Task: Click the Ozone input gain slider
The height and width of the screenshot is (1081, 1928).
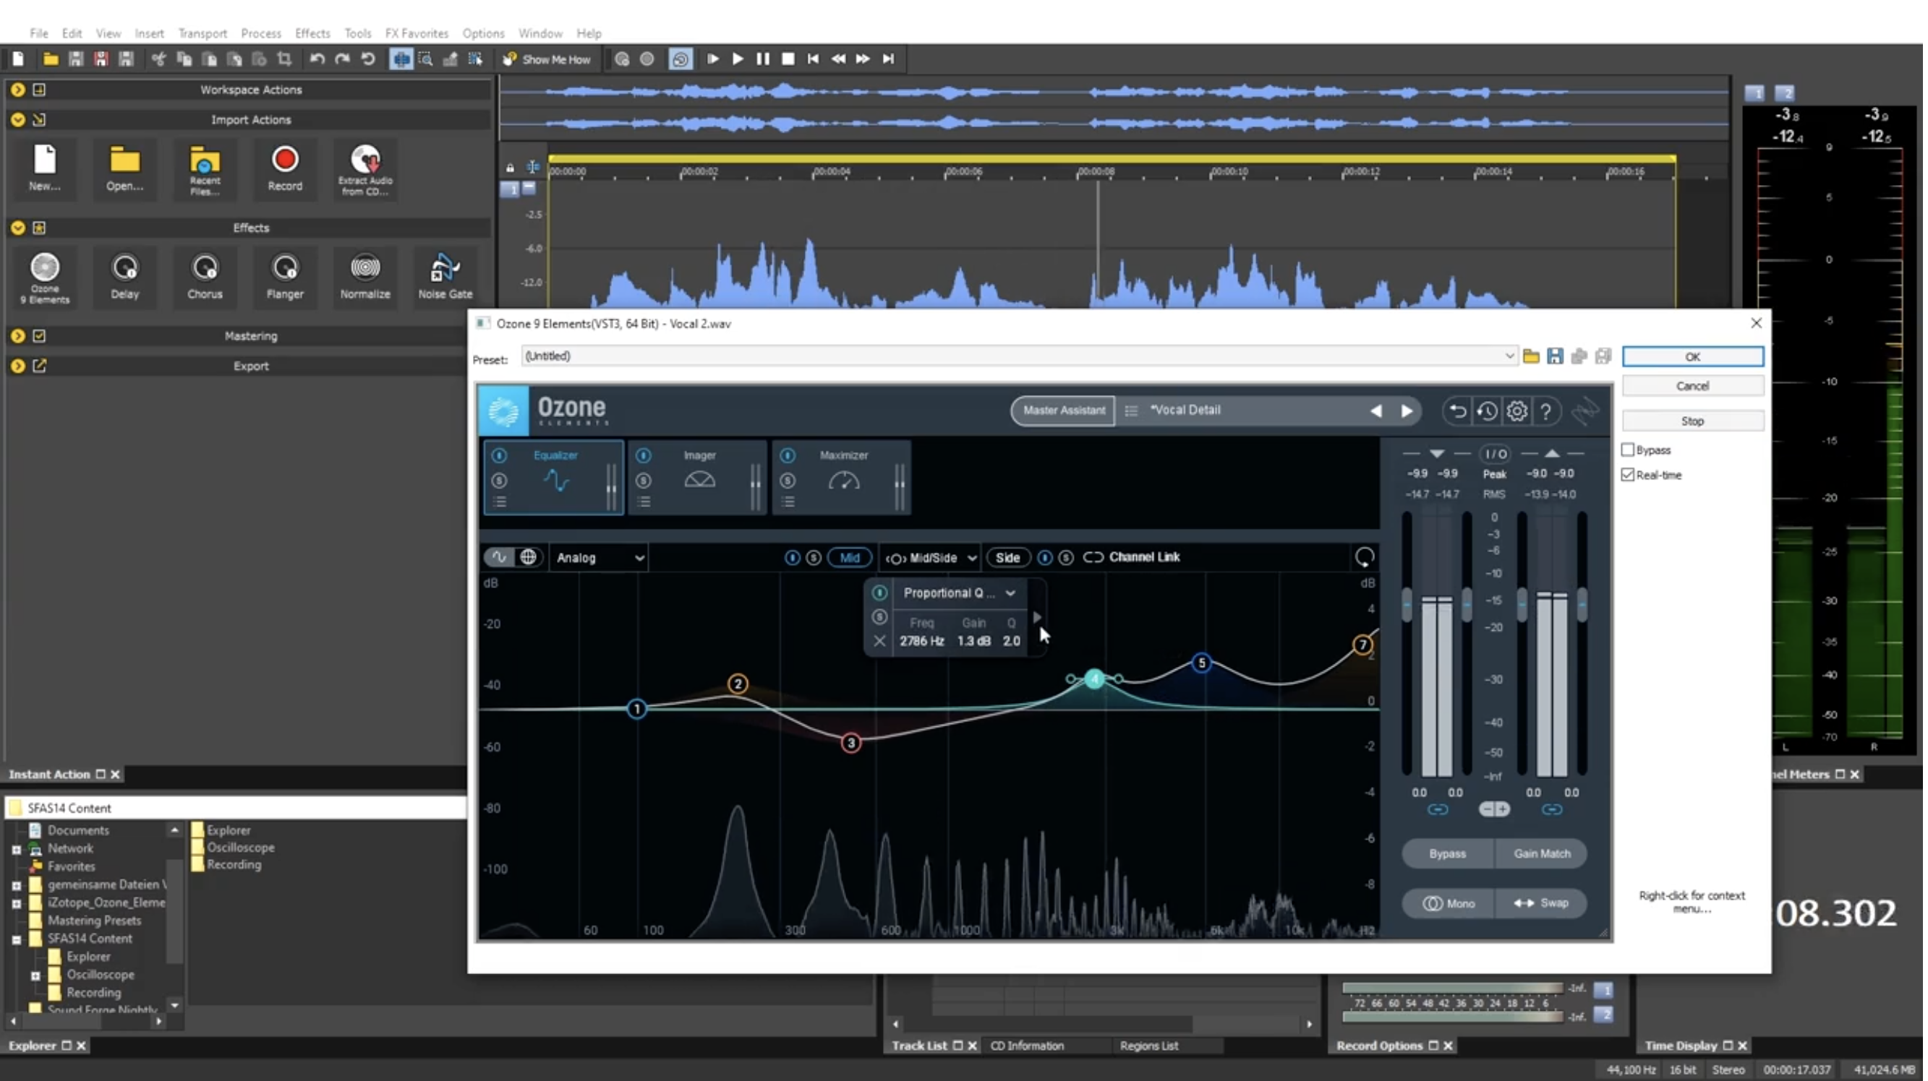Action: pos(1407,605)
